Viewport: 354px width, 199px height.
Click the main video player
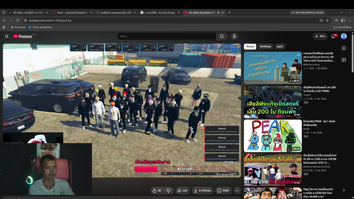coord(122,110)
